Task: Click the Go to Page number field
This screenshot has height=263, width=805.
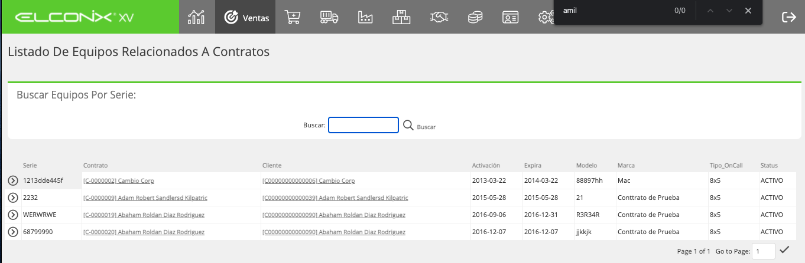Action: [x=763, y=251]
